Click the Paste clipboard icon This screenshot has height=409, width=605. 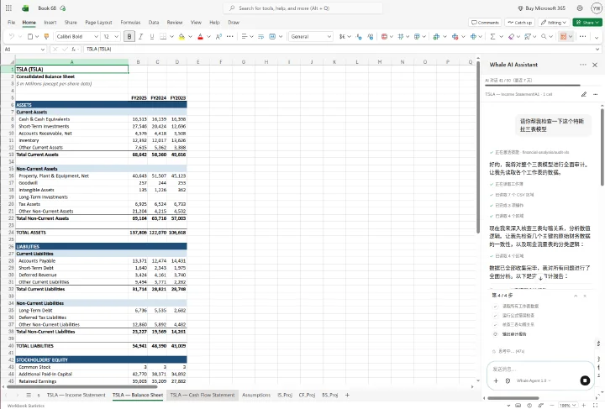click(x=30, y=37)
